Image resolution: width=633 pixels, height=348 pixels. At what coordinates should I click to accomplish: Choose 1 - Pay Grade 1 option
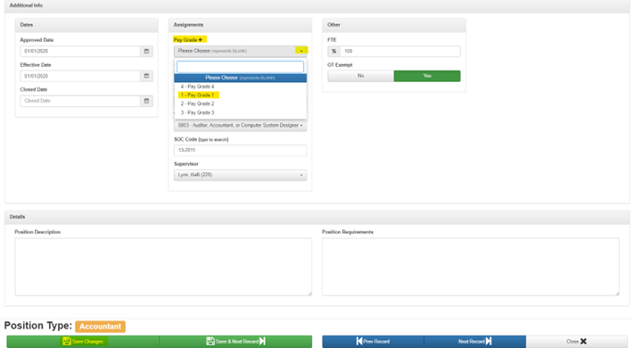[x=240, y=95]
